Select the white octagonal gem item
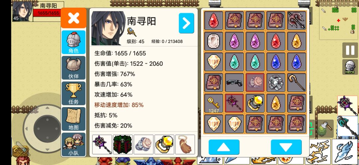Image resolution: width=359 pixels, height=165 pixels. 213,41
